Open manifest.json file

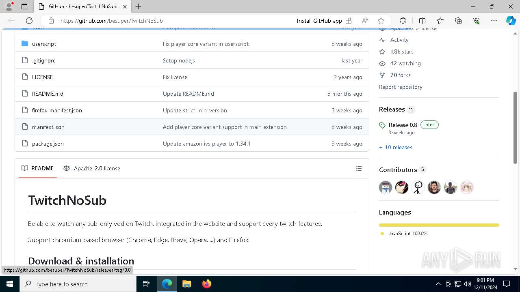(x=48, y=127)
